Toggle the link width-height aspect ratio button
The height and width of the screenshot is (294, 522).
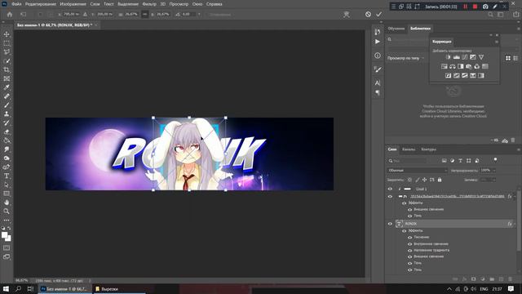[x=145, y=15]
